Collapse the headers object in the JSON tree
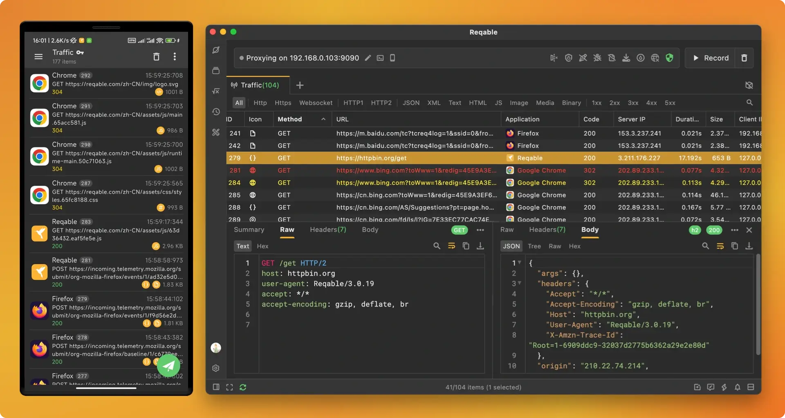785x418 pixels. point(519,283)
